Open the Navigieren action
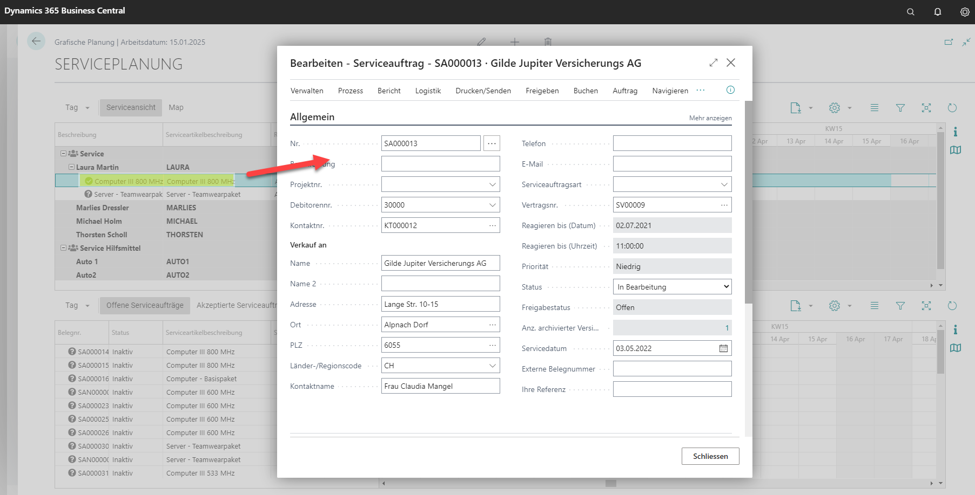The image size is (975, 495). [x=670, y=91]
